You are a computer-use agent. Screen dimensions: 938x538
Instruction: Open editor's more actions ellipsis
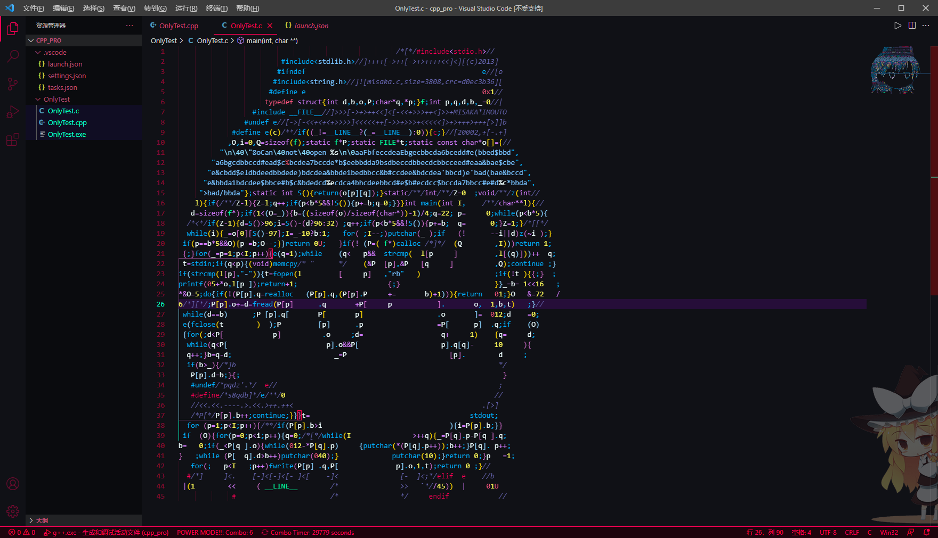(926, 26)
